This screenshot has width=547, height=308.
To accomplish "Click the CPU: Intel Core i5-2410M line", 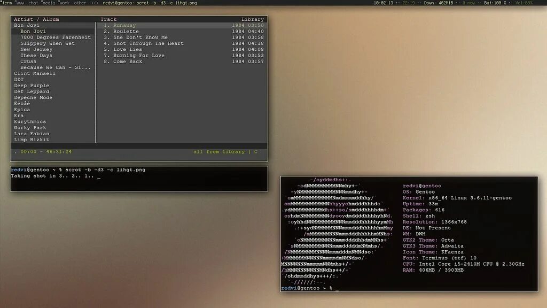I will (x=464, y=264).
